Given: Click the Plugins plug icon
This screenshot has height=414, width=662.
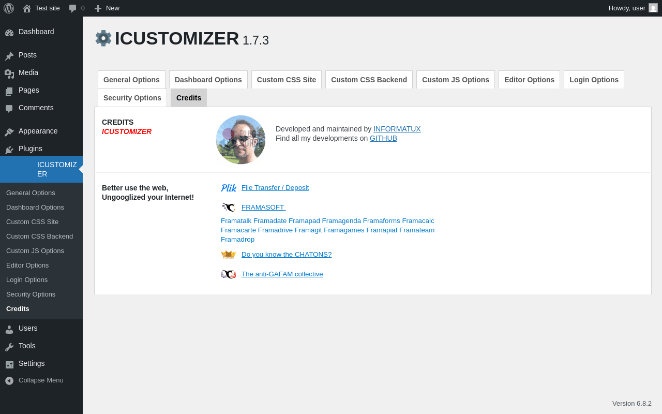Looking at the screenshot, I should 9,149.
